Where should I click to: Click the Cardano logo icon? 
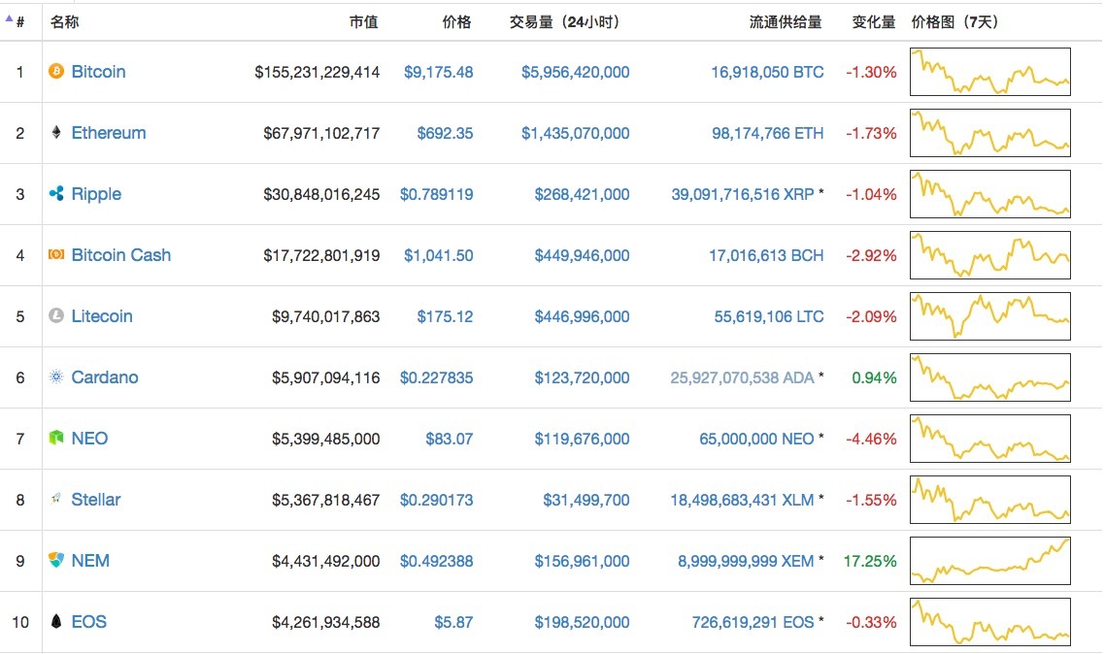(56, 377)
